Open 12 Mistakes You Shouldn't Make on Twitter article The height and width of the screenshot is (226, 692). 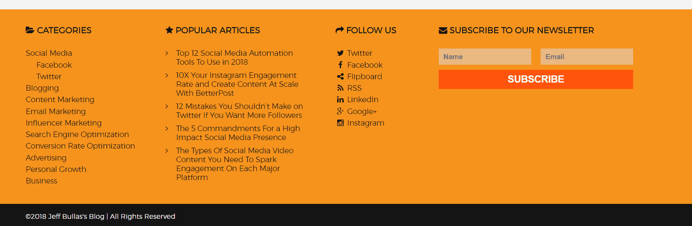coord(239,111)
